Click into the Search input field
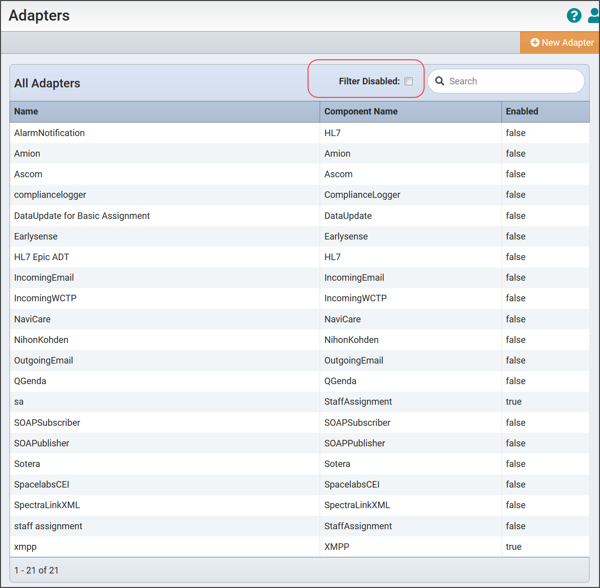600x588 pixels. (513, 81)
